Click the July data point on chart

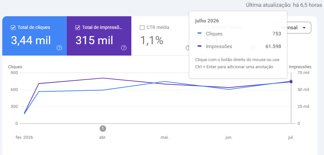point(291,82)
